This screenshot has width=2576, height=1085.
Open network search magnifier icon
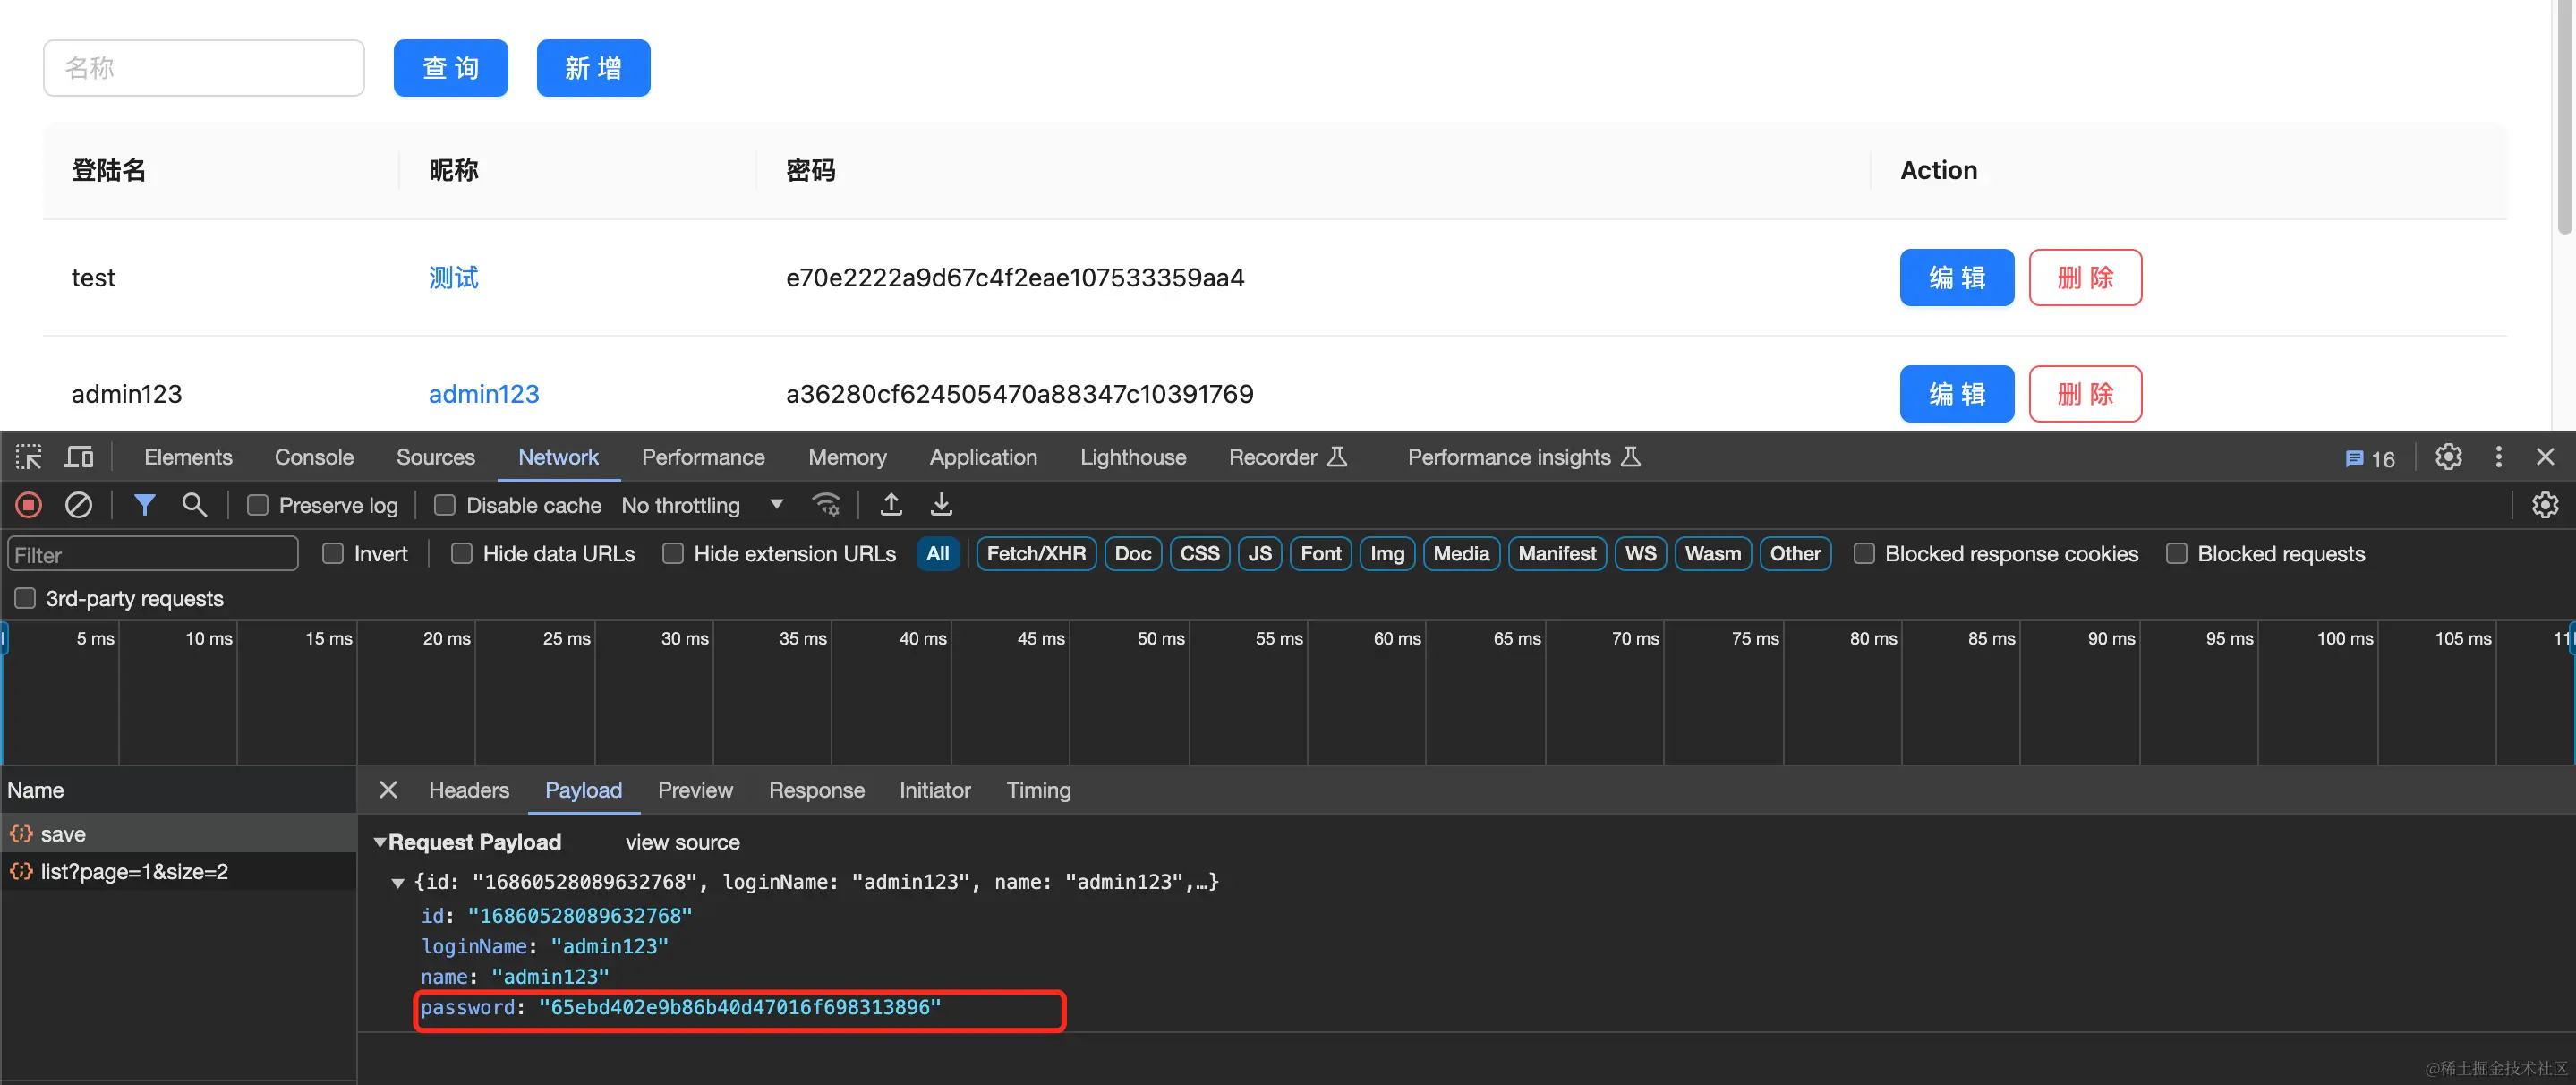point(194,505)
